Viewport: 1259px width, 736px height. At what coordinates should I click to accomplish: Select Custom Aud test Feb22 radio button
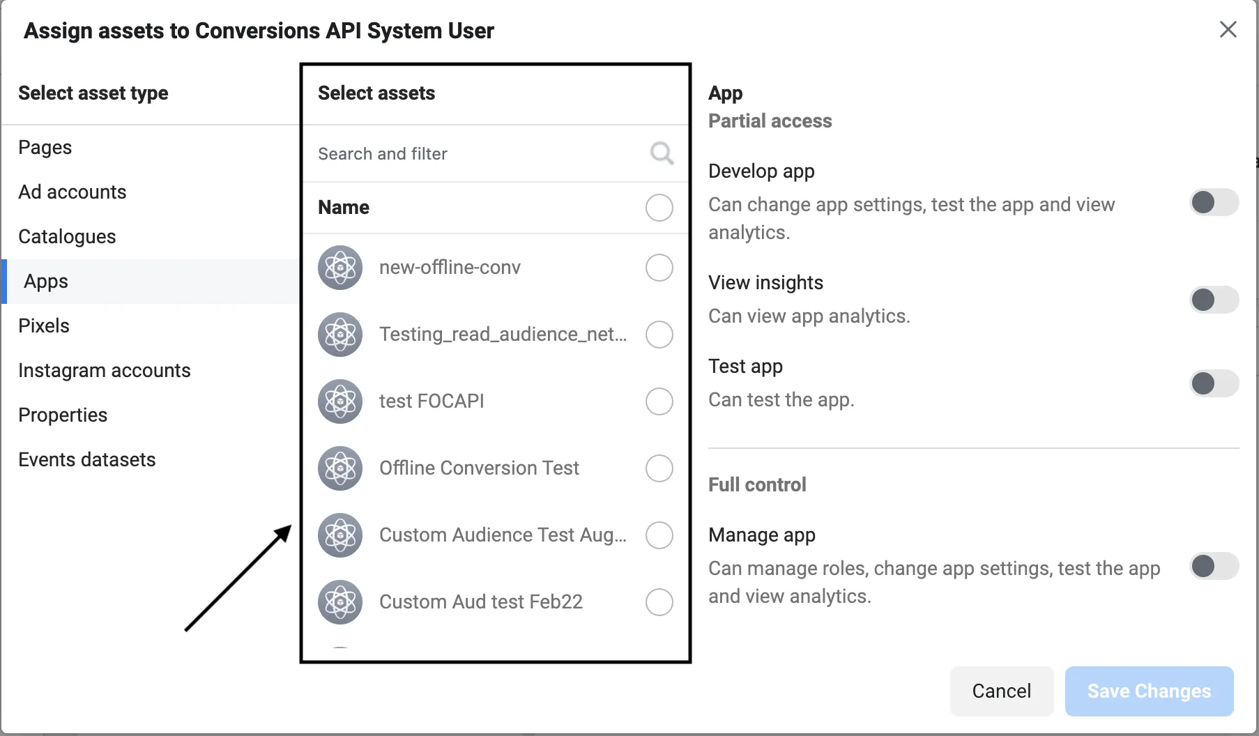(659, 602)
